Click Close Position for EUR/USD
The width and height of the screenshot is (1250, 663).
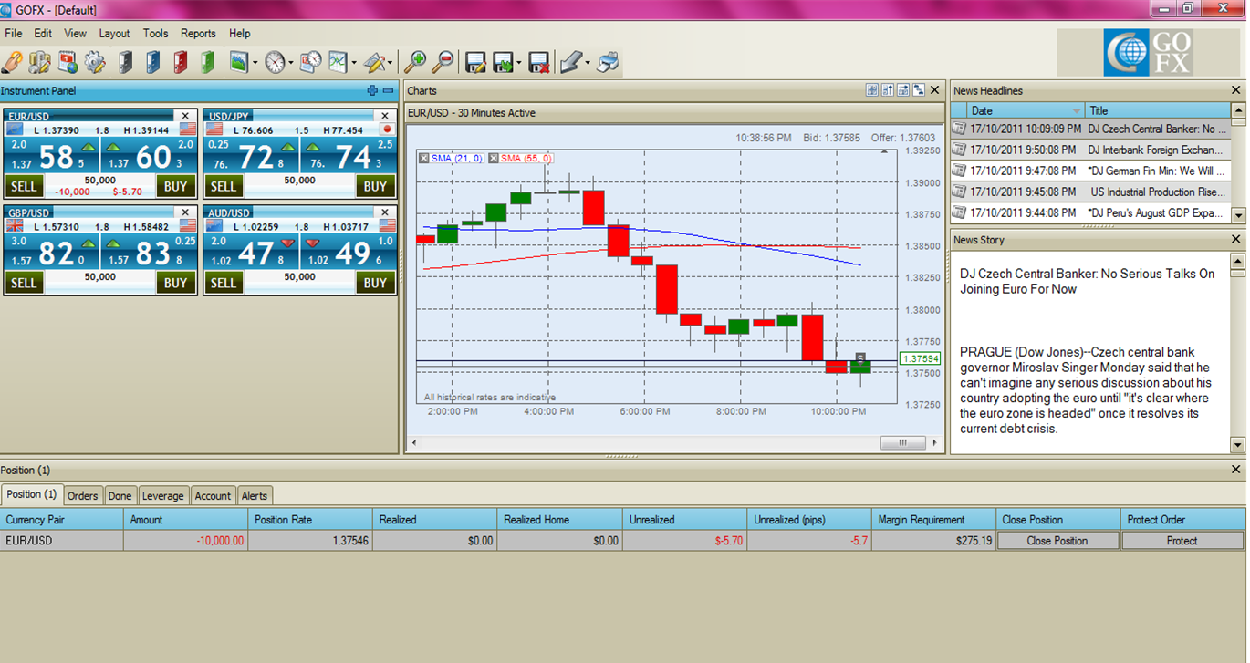tap(1057, 541)
